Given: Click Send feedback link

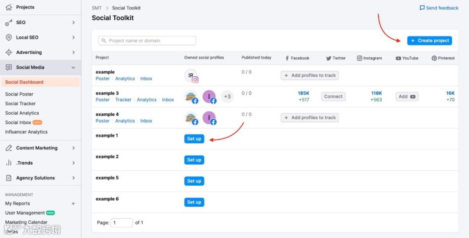Looking at the screenshot, I should (x=439, y=8).
